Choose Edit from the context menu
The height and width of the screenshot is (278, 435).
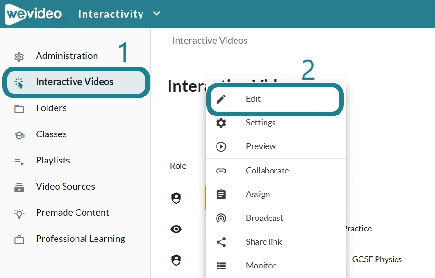pyautogui.click(x=275, y=99)
